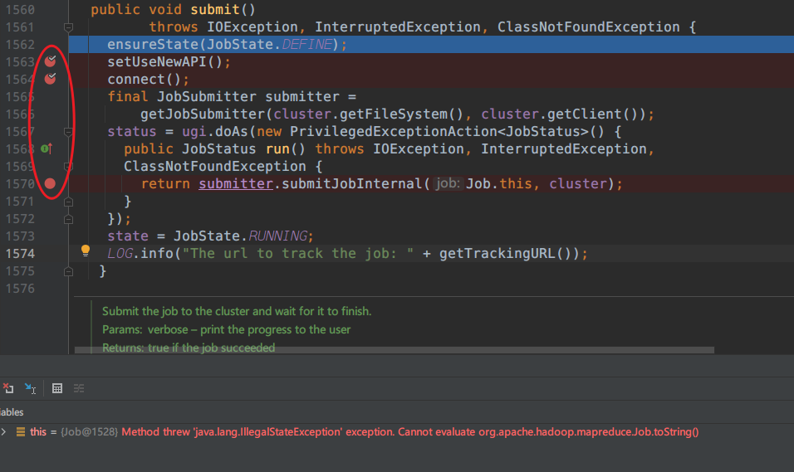Click line number 1560 in the gutter
The width and height of the screenshot is (794, 472).
[20, 10]
